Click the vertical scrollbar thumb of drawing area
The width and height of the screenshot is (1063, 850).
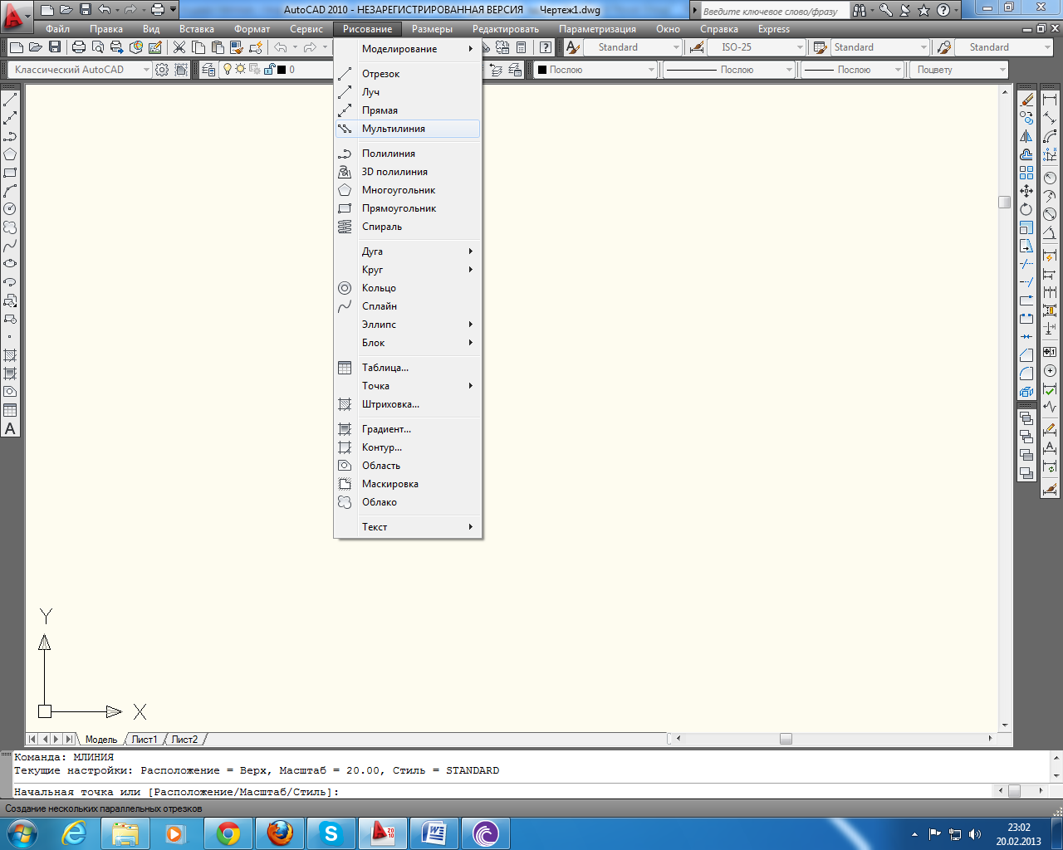(x=1005, y=202)
